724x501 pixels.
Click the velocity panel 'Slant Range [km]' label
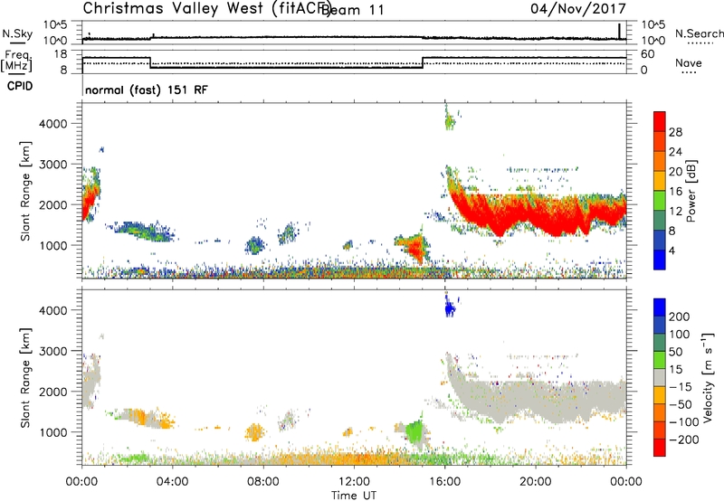[25, 377]
